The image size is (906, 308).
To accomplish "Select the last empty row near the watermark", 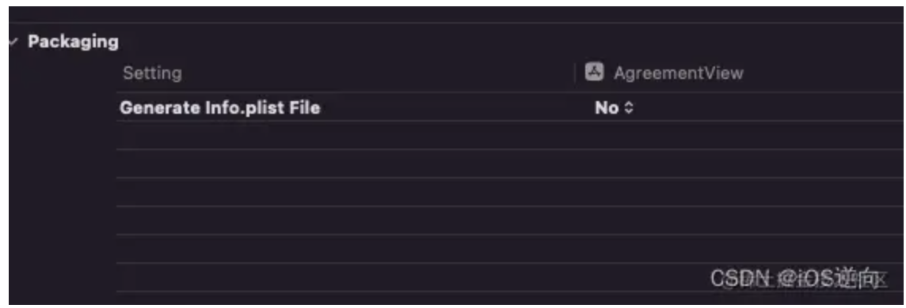I will coord(510,277).
